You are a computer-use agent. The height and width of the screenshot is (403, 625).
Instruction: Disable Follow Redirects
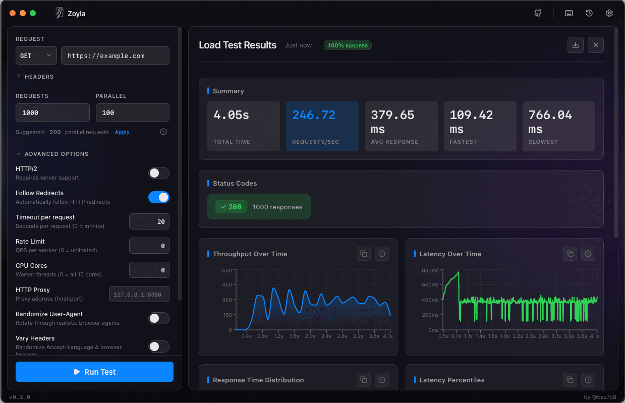(158, 197)
